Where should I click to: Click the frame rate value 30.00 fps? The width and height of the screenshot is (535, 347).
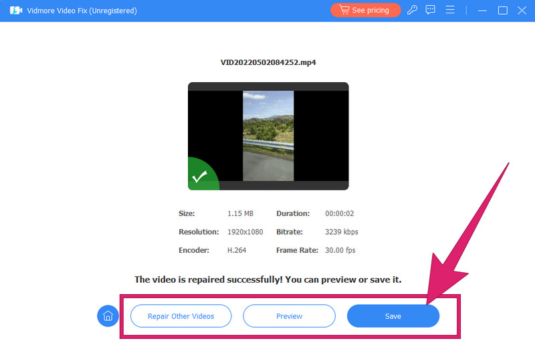[340, 251]
